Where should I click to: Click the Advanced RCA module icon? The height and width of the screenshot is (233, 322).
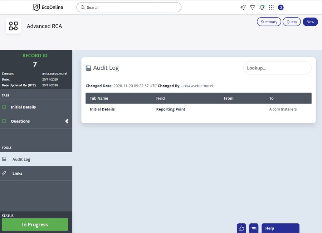(x=13, y=26)
